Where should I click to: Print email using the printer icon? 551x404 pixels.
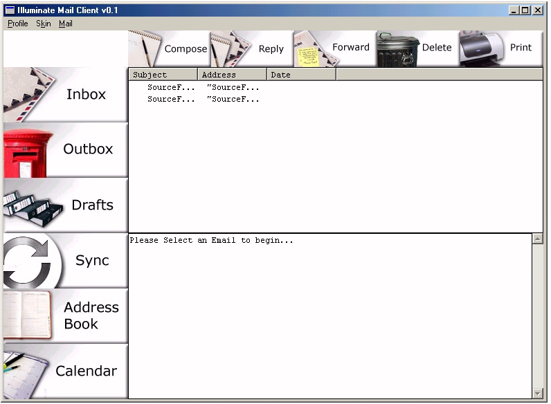tap(501, 48)
